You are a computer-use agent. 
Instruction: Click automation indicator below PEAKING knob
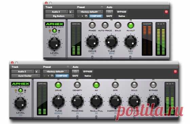coord(77,117)
